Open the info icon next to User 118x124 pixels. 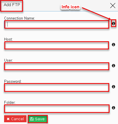point(113,66)
